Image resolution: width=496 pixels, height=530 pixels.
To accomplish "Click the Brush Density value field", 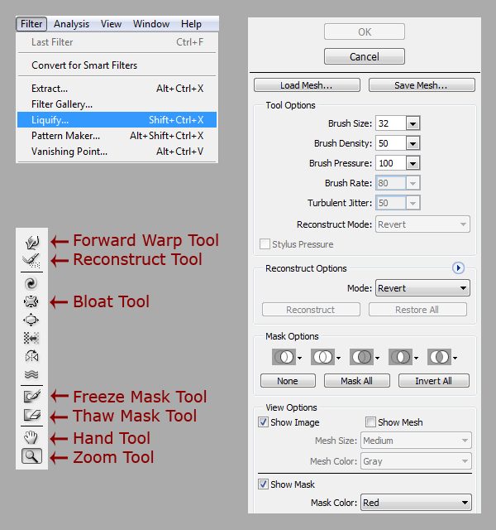I will click(x=391, y=143).
